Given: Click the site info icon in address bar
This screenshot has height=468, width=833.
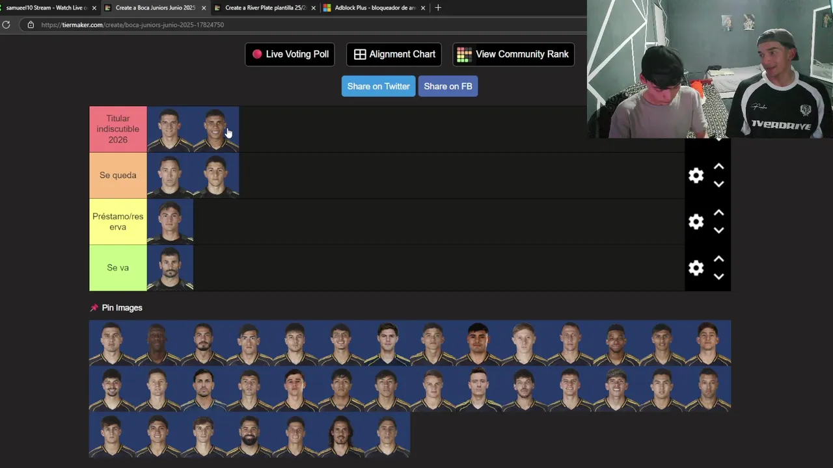Looking at the screenshot, I should coord(30,25).
